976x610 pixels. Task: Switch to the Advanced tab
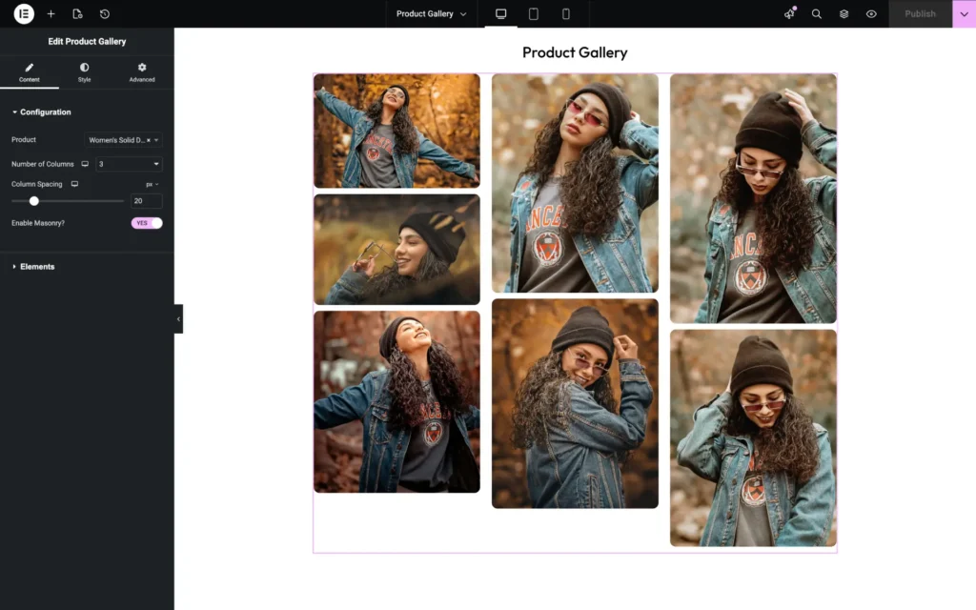[x=141, y=72]
